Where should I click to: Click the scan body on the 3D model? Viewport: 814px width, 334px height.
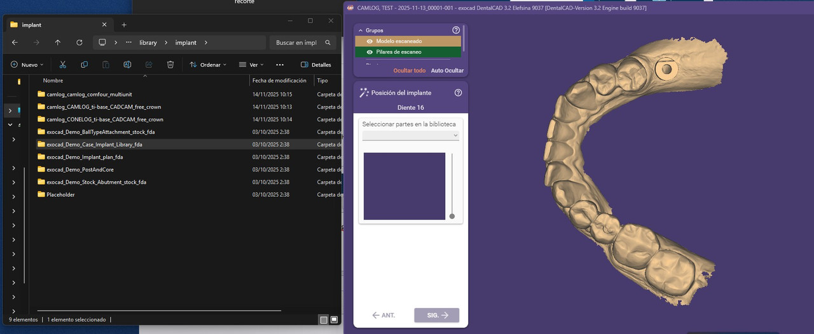tap(666, 69)
